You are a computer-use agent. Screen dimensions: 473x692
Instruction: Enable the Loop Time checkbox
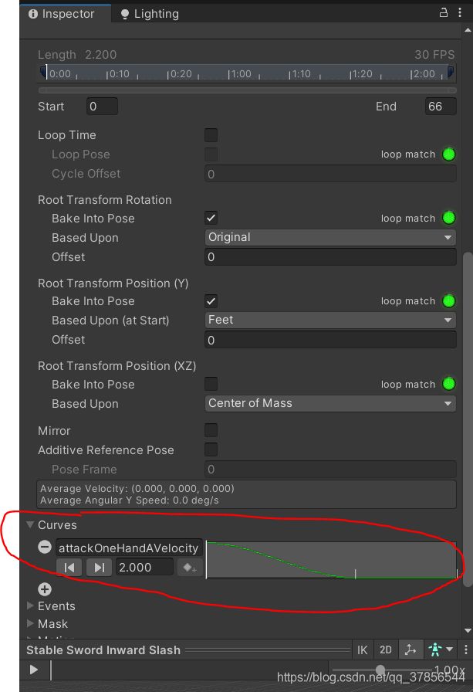coord(211,135)
